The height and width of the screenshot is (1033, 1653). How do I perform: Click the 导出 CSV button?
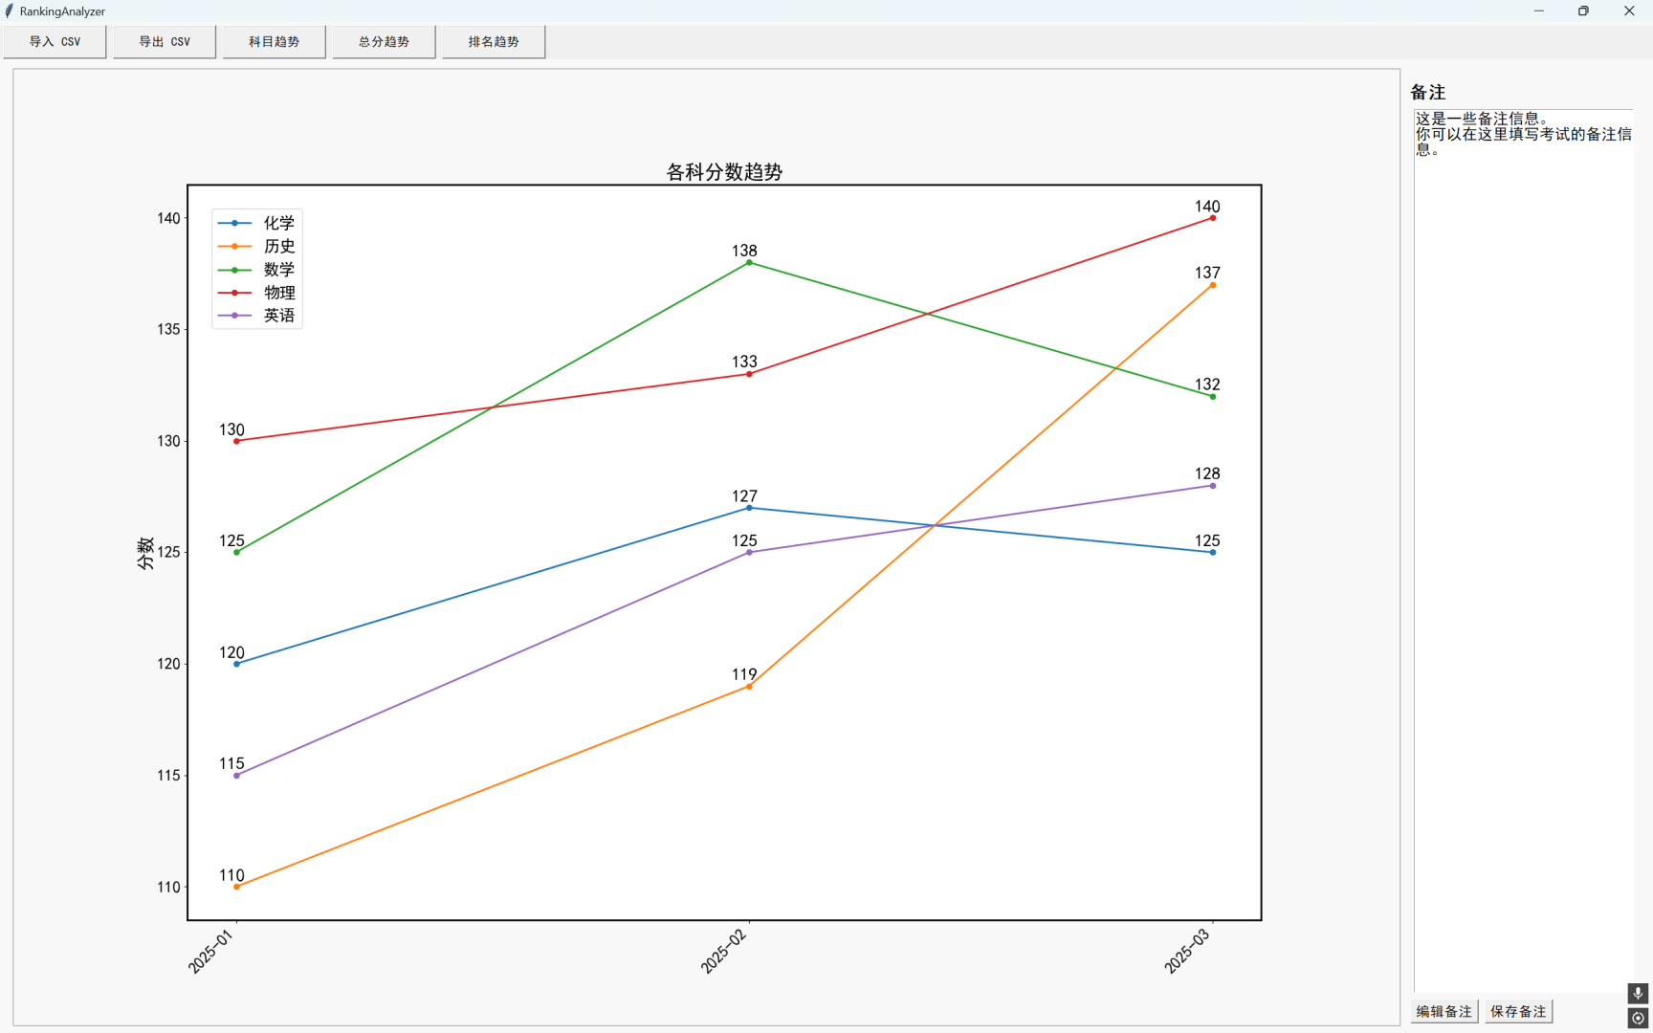(x=165, y=42)
